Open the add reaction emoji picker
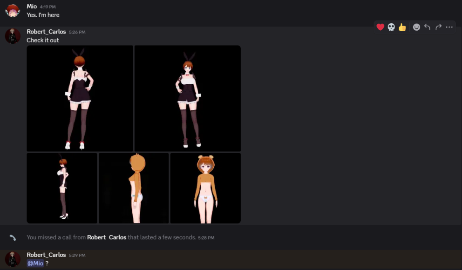Screen dimensions: 462x270 (x=416, y=27)
